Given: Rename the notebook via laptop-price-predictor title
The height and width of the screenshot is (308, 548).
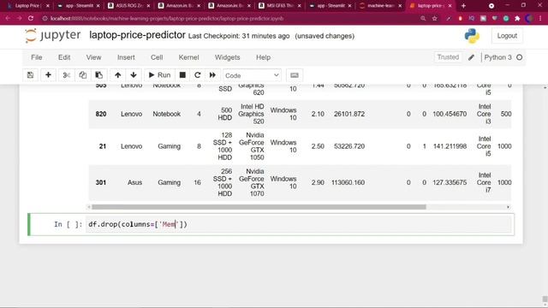Looking at the screenshot, I should pos(137,35).
